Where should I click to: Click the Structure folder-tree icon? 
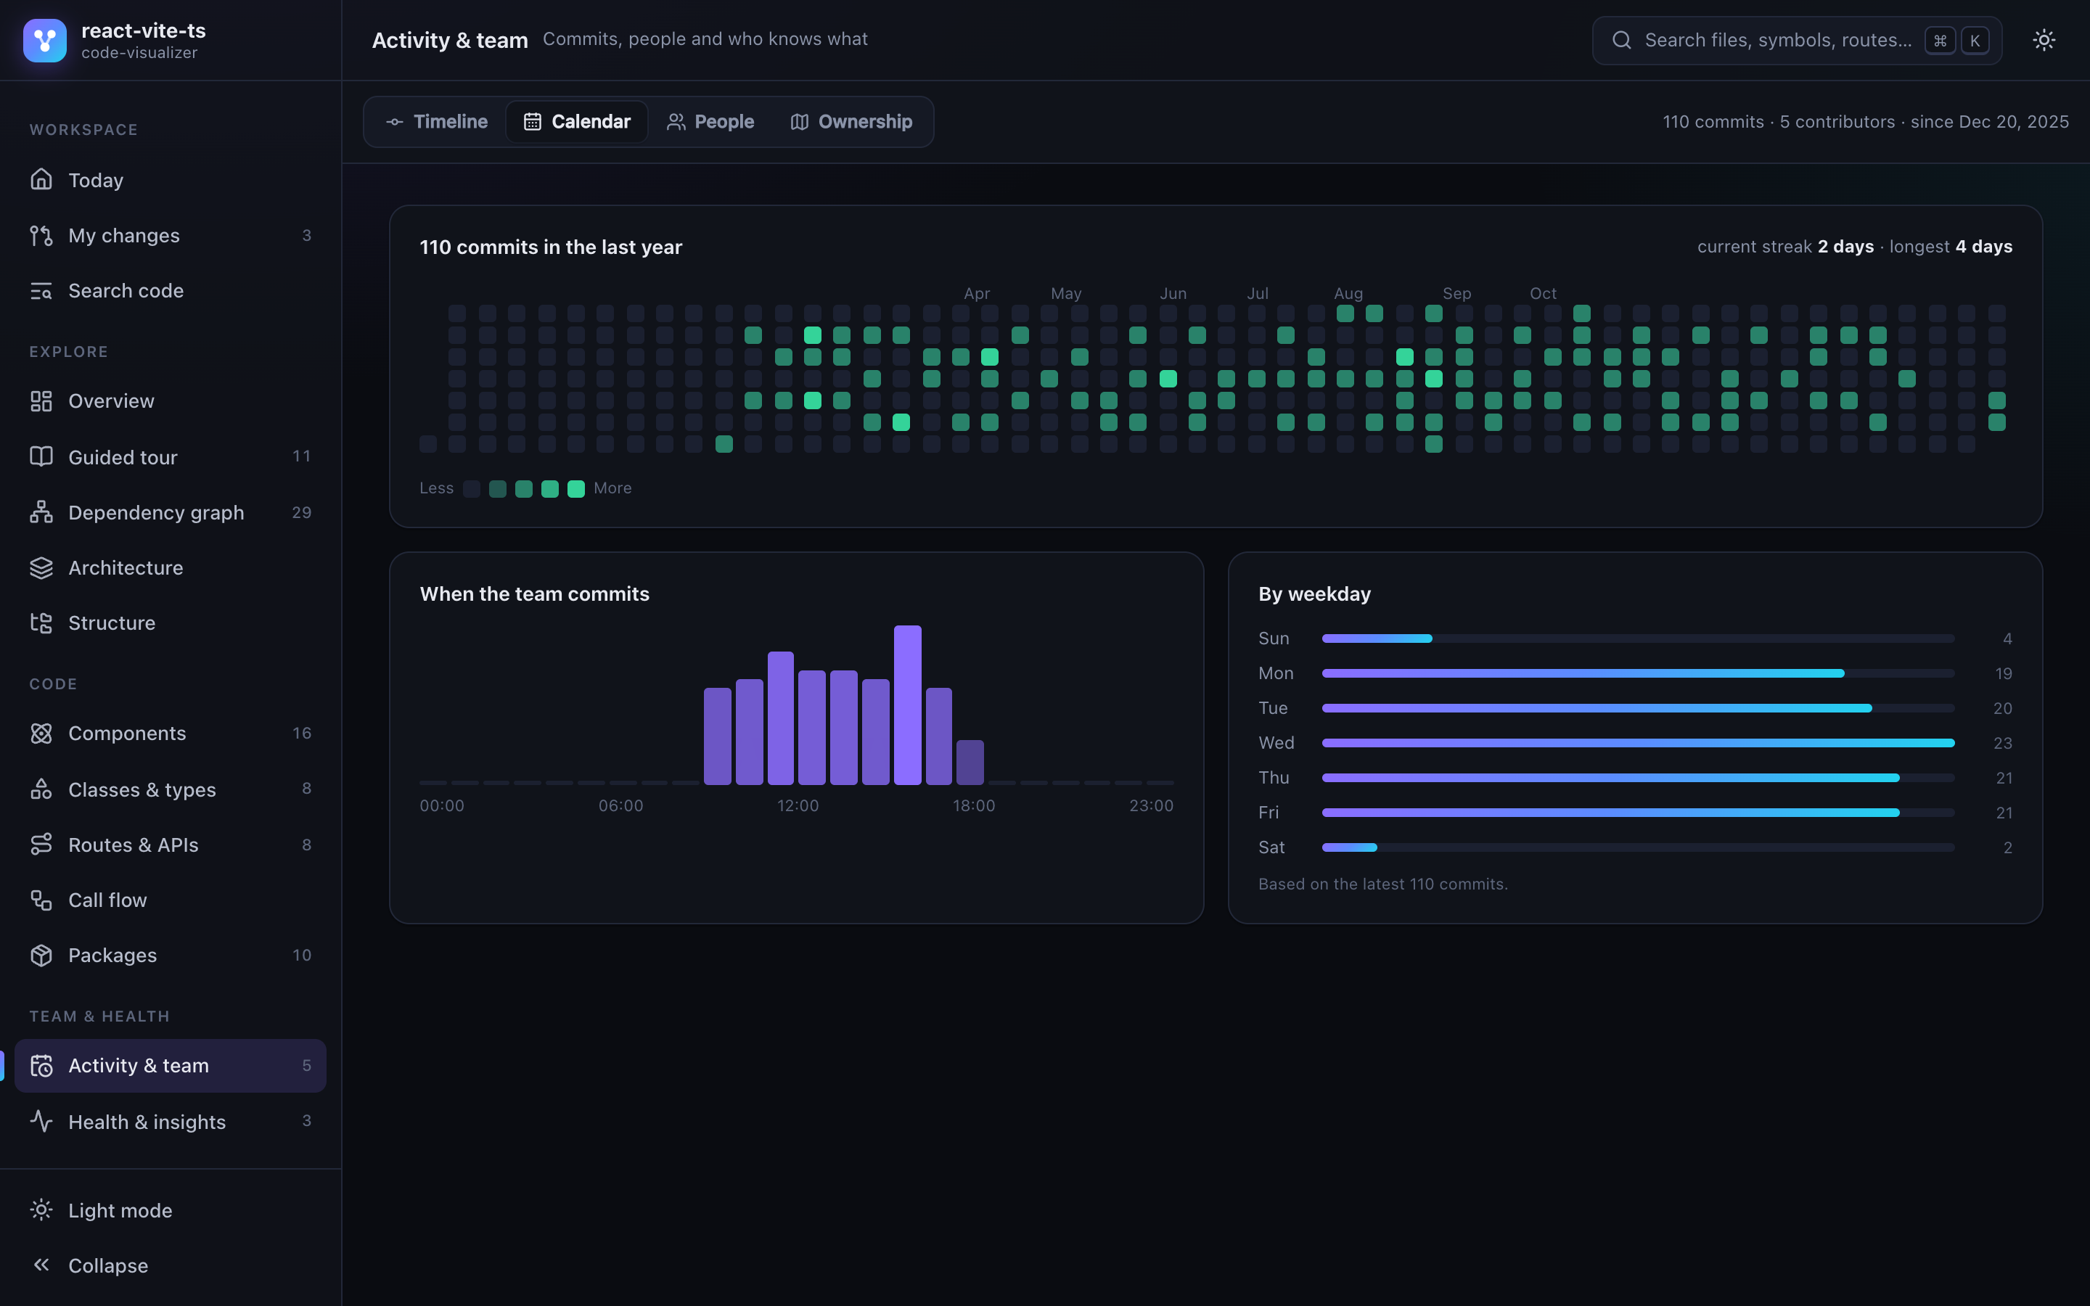41,623
